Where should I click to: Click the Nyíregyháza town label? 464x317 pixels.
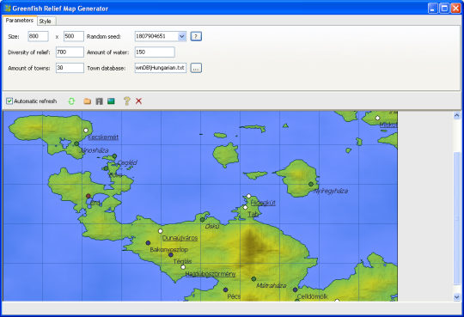[331, 192]
